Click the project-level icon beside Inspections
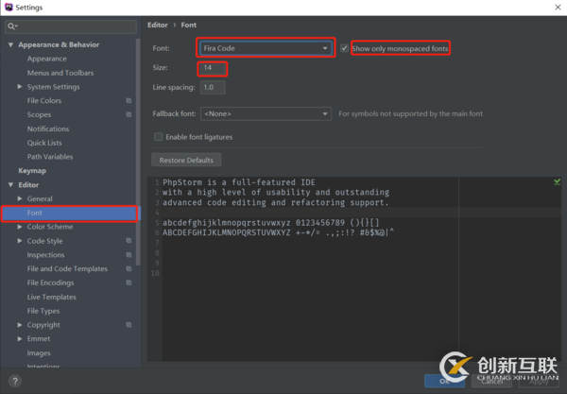The image size is (567, 394). 129,255
